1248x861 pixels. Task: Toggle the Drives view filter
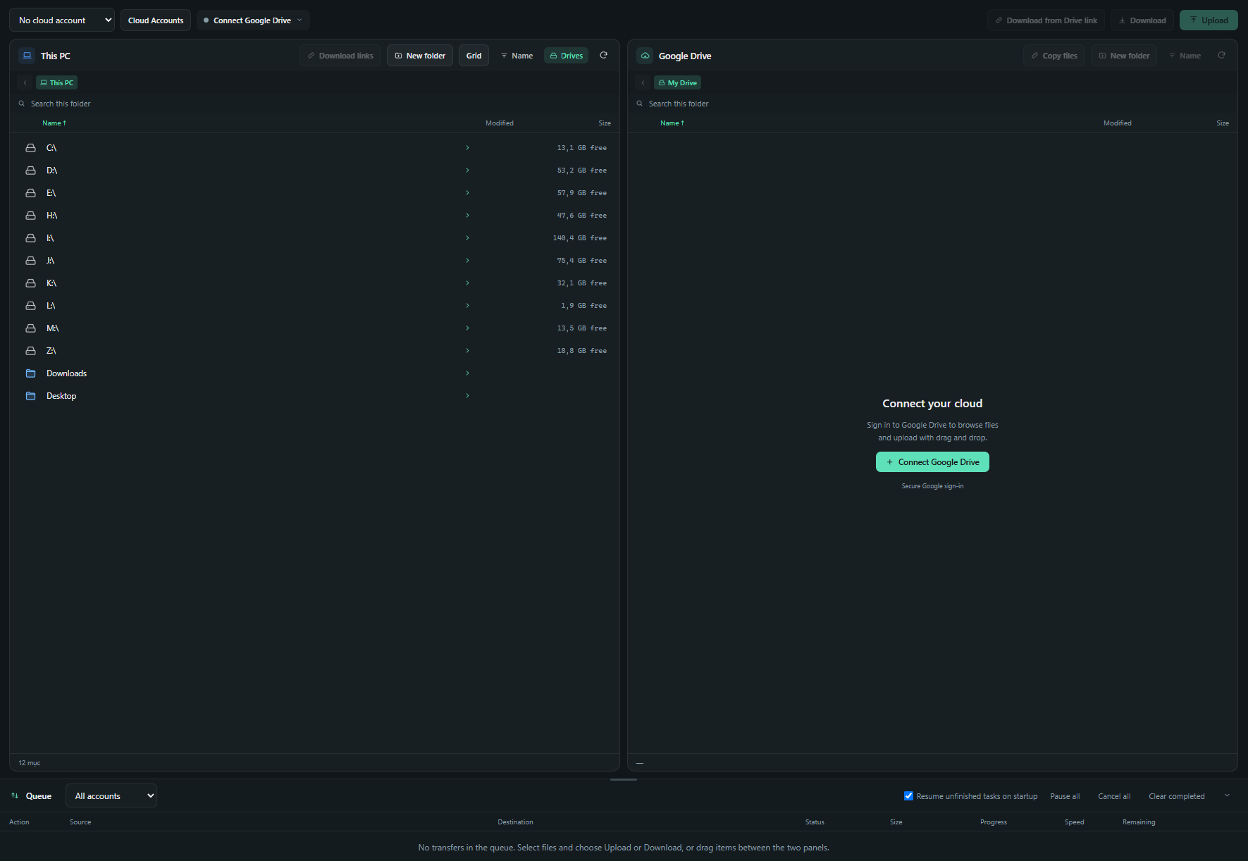tap(566, 56)
